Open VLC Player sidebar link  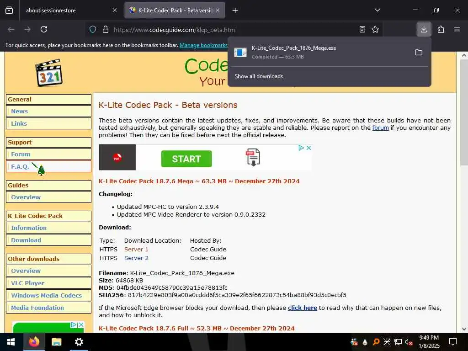pos(48,283)
